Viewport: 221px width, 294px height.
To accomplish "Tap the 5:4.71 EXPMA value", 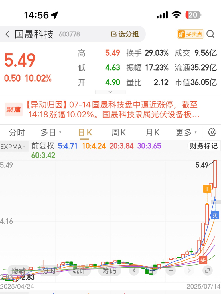I will point(68,146).
